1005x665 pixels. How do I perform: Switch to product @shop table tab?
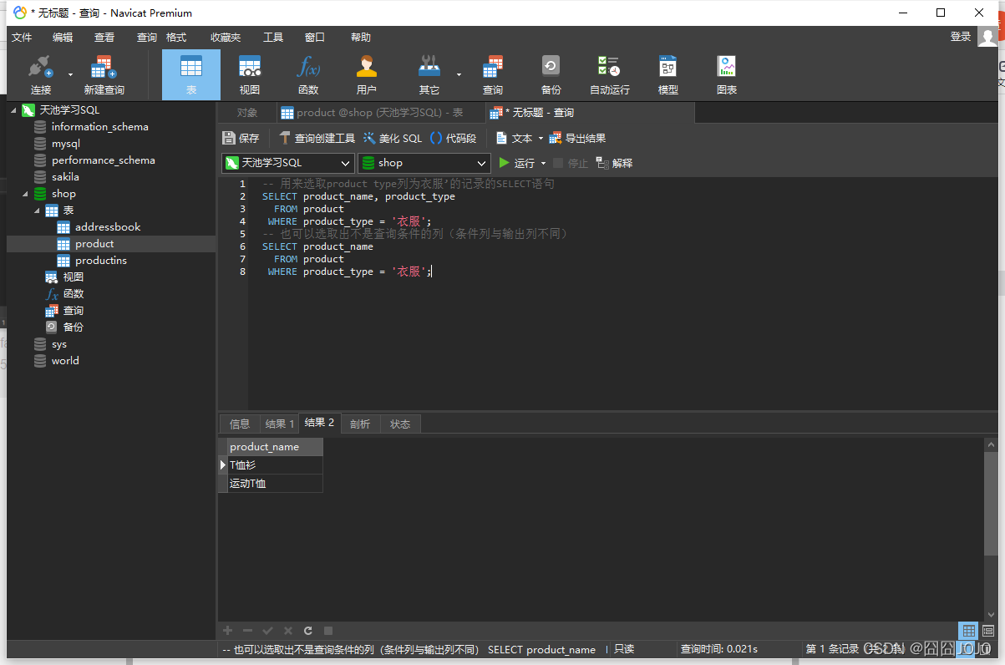coord(380,113)
